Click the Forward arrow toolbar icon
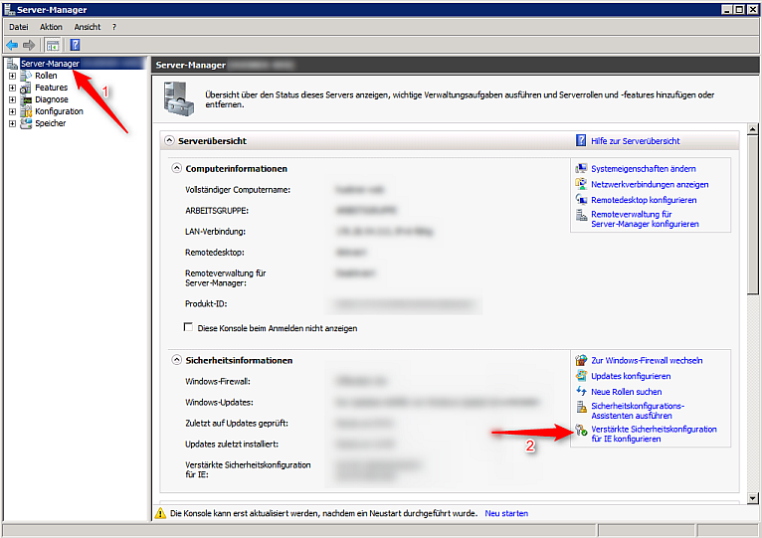 tap(29, 45)
